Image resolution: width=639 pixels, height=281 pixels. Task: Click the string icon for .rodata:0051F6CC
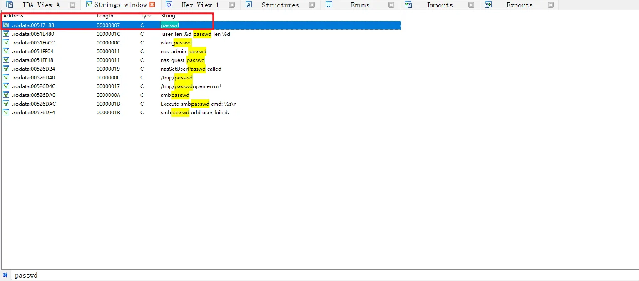click(x=6, y=43)
